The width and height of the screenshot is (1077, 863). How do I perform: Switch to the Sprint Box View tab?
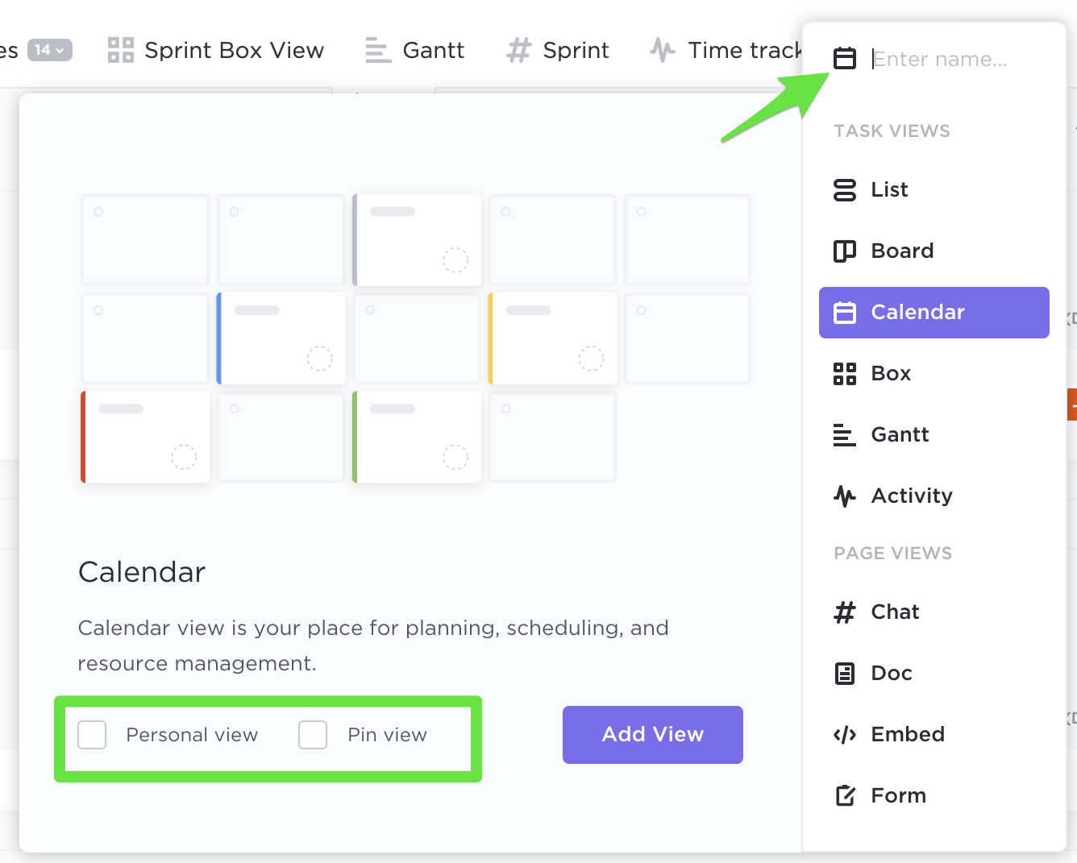pyautogui.click(x=216, y=50)
